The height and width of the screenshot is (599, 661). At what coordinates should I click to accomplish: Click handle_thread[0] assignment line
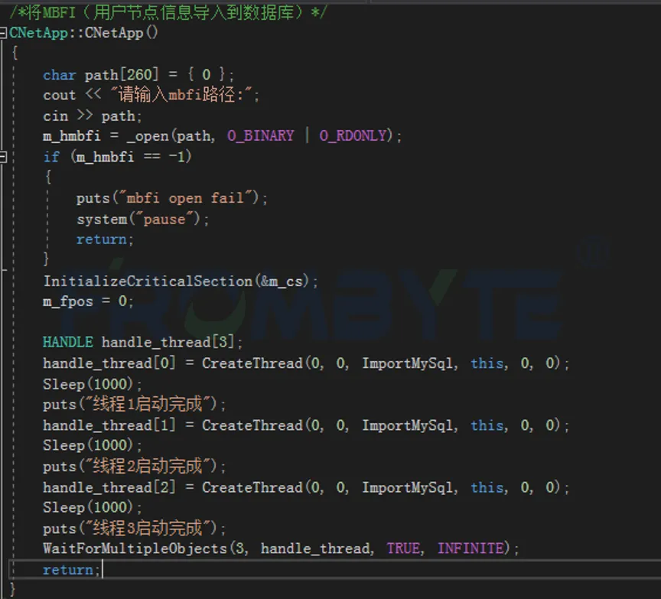pos(306,363)
